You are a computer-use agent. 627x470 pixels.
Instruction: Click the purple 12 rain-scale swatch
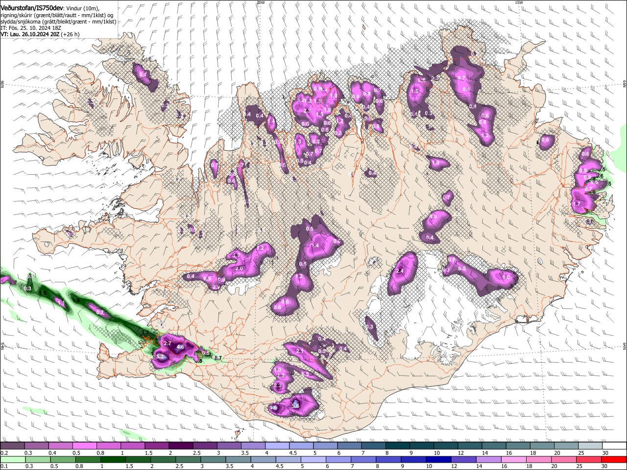463,459
